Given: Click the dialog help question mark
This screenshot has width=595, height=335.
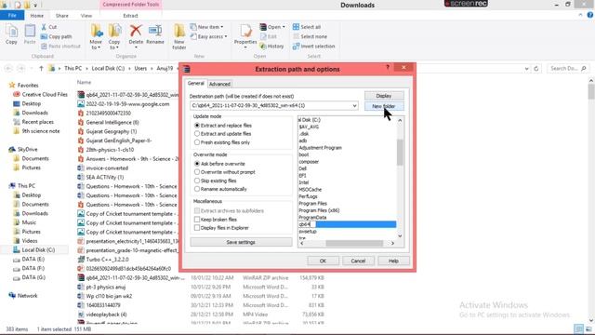Looking at the screenshot, I should coord(388,67).
